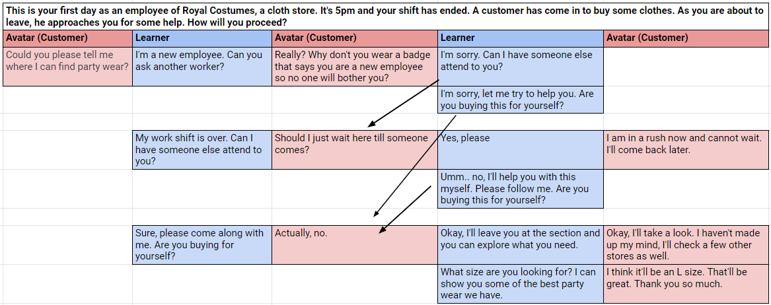Select cell 'Really? Why don't you wear a badge'

coord(355,67)
